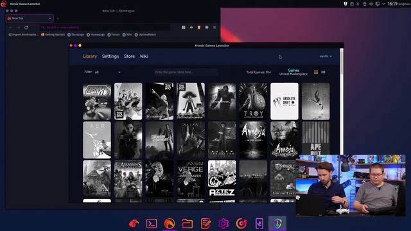This screenshot has height=231, width=411.
Task: Switch library to grid view
Action: pyautogui.click(x=316, y=72)
